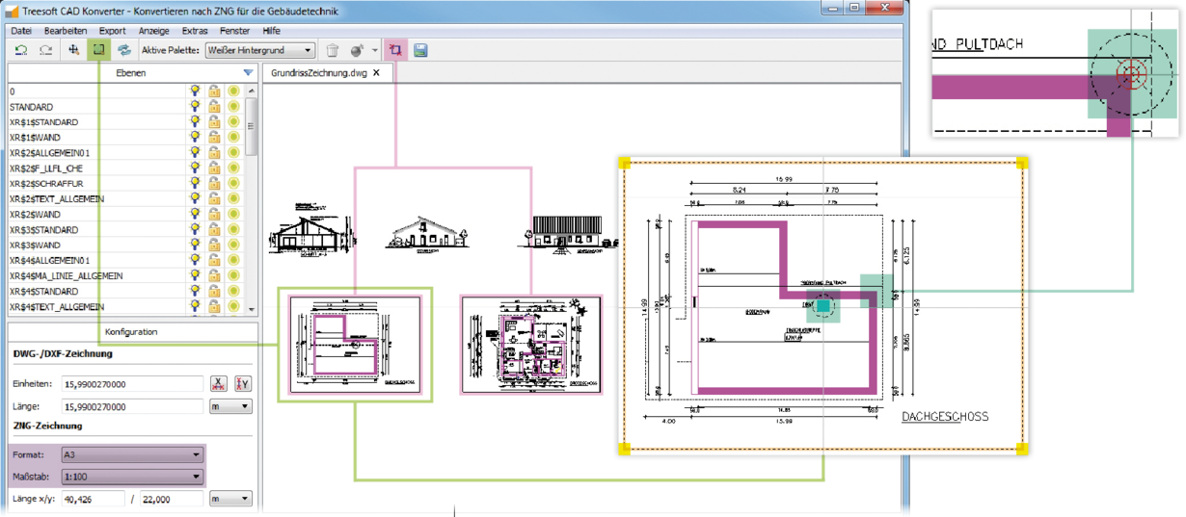The width and height of the screenshot is (1186, 517).
Task: Open the Format A3 dropdown
Action: tap(130, 454)
